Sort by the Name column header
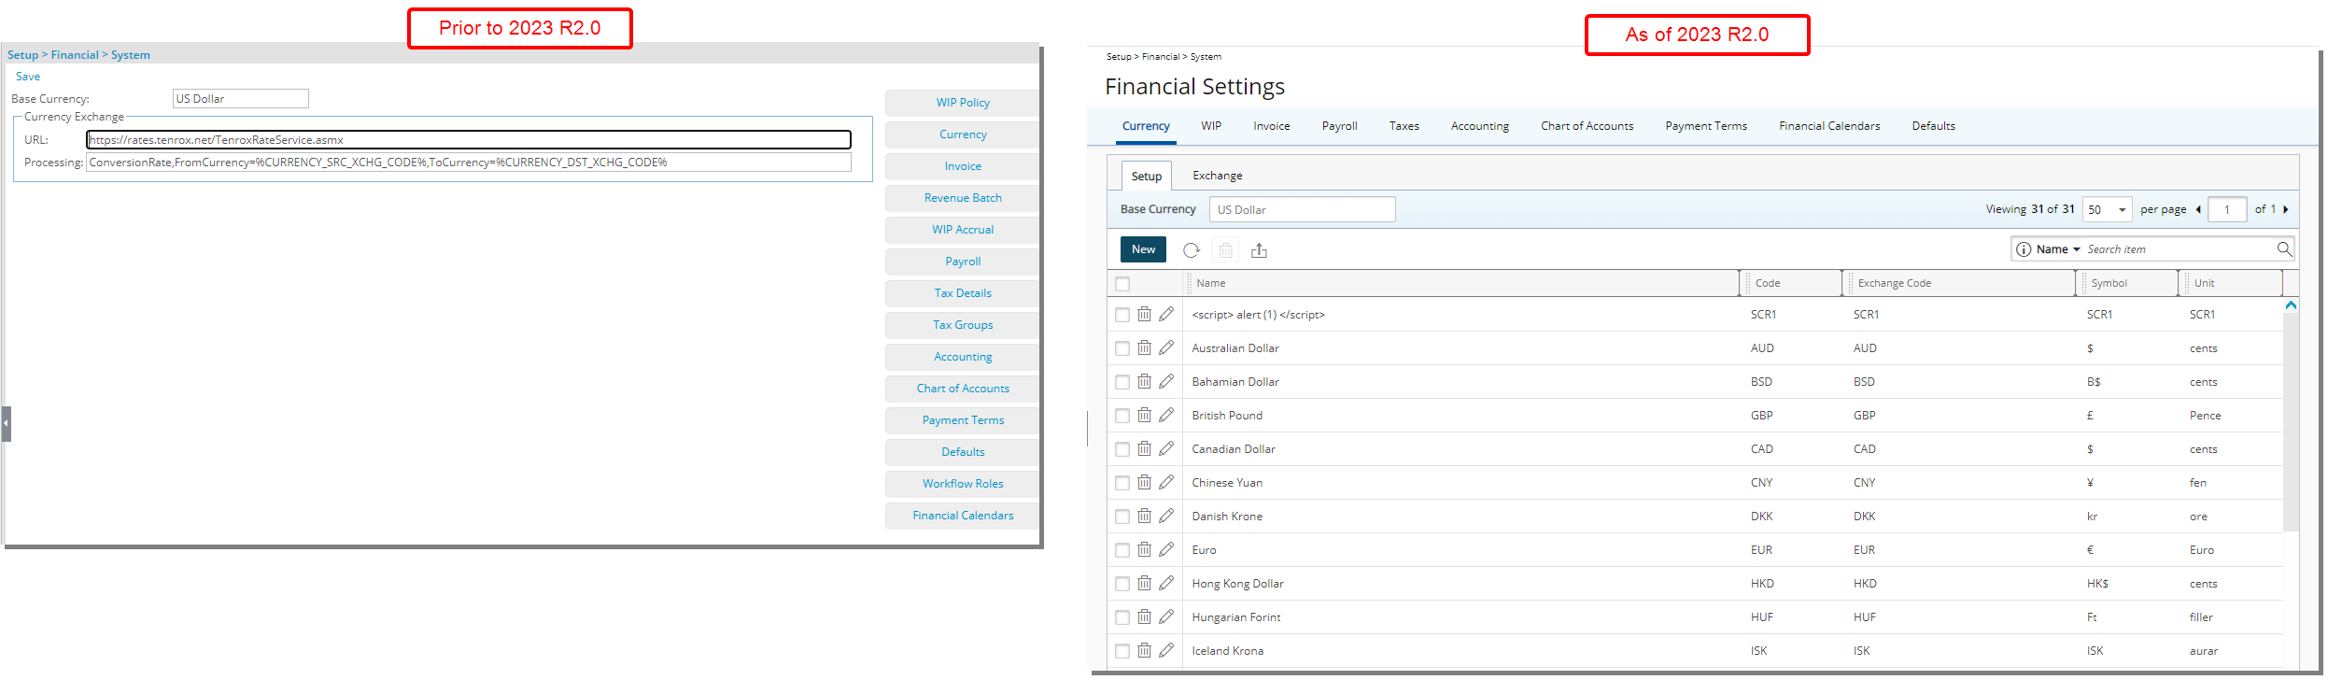The height and width of the screenshot is (680, 2328). point(1211,283)
